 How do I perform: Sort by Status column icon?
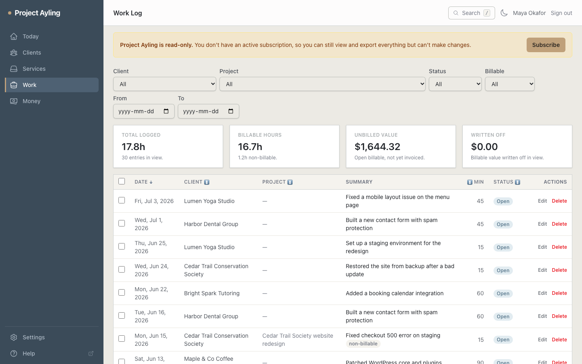(x=517, y=182)
